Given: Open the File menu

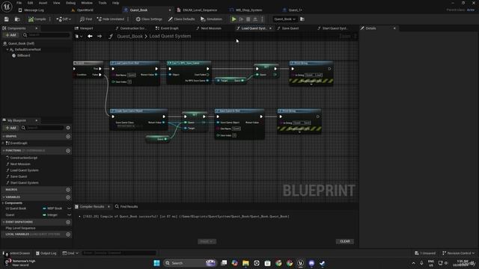Looking at the screenshot, I should (19, 3).
